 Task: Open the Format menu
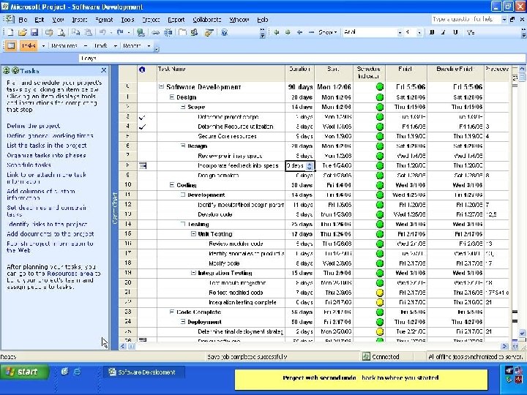point(104,20)
